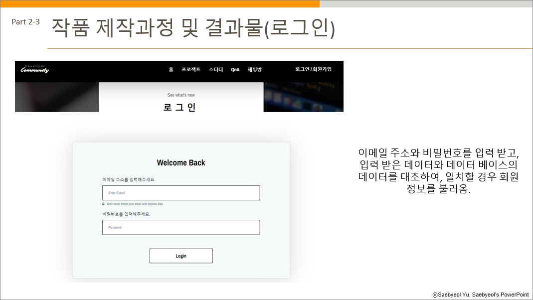Click the 로그인/회원가입 link
This screenshot has height=300, width=533.
[314, 69]
